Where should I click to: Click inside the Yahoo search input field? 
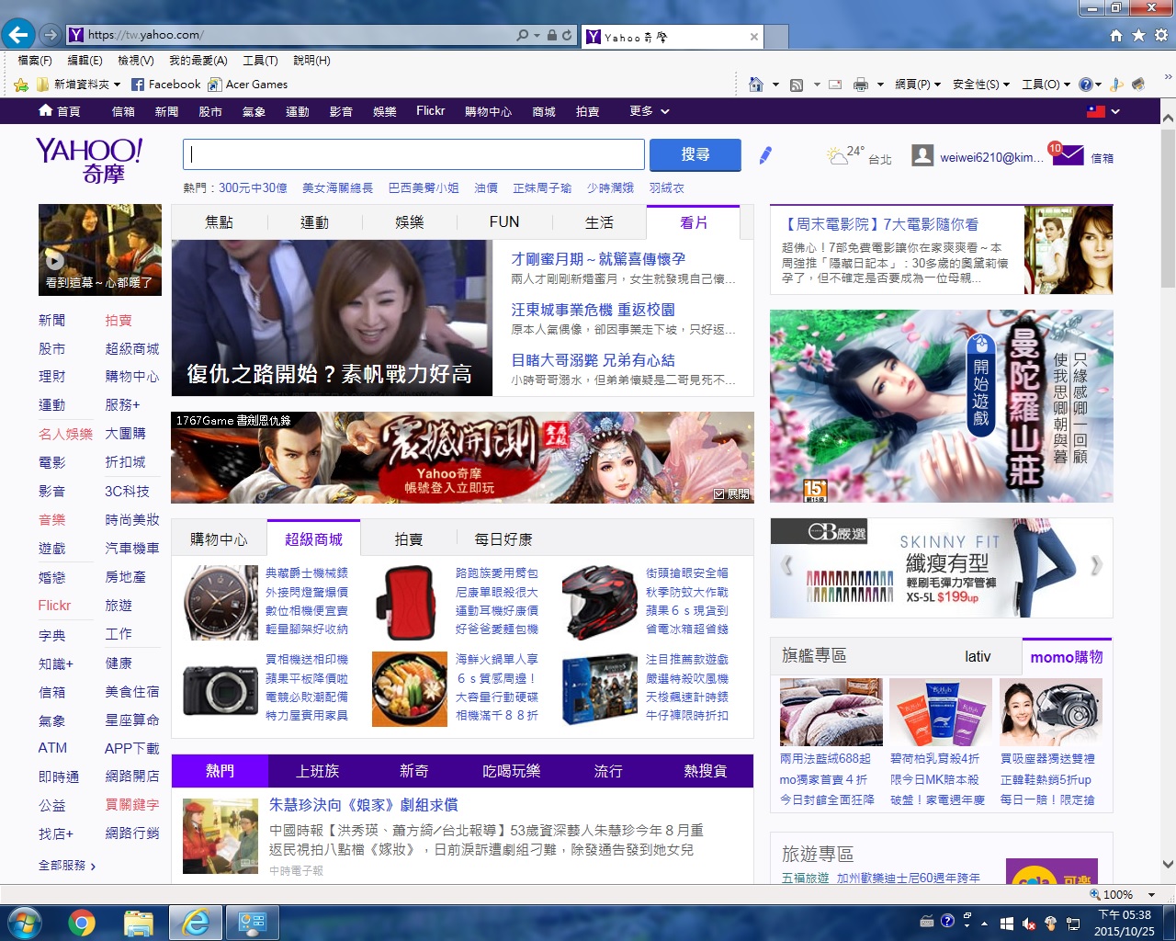tap(413, 154)
